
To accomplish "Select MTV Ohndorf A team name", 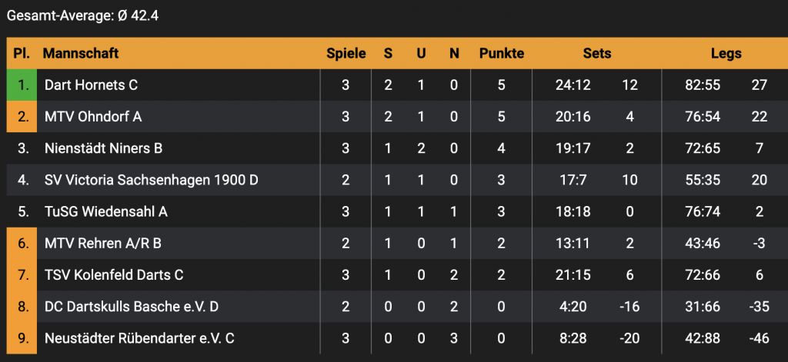I will pyautogui.click(x=93, y=117).
